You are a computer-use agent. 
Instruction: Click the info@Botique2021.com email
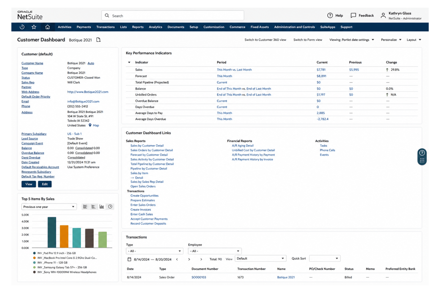83,102
